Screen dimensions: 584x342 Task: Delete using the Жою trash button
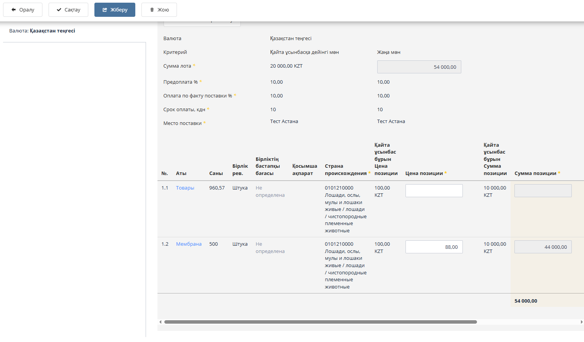pyautogui.click(x=159, y=10)
